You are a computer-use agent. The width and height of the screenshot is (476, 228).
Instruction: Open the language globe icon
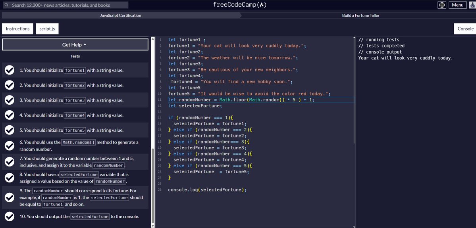[x=442, y=5]
